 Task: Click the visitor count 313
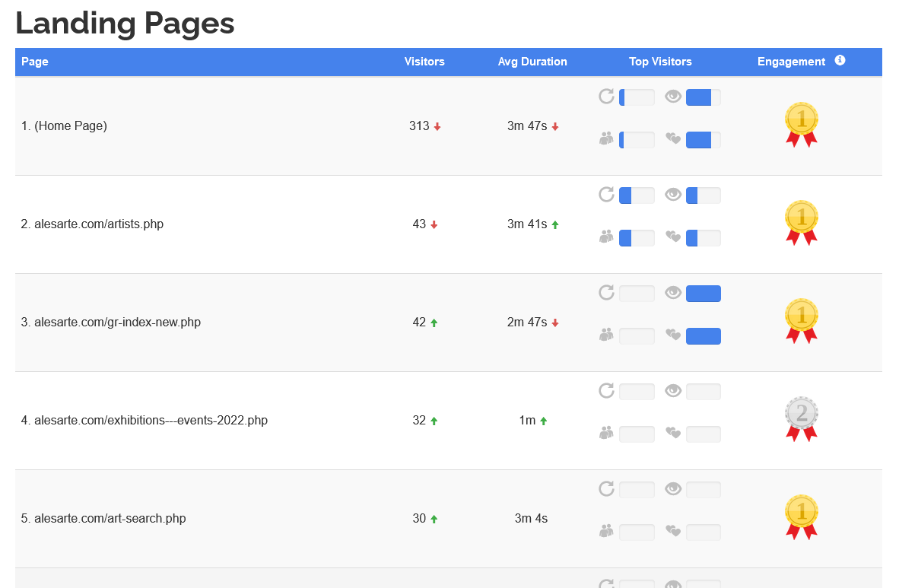(x=419, y=126)
